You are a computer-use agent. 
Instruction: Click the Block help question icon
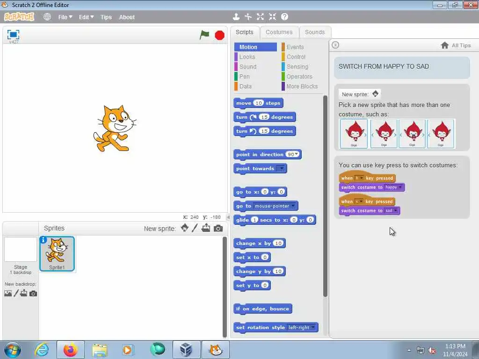coord(284,17)
